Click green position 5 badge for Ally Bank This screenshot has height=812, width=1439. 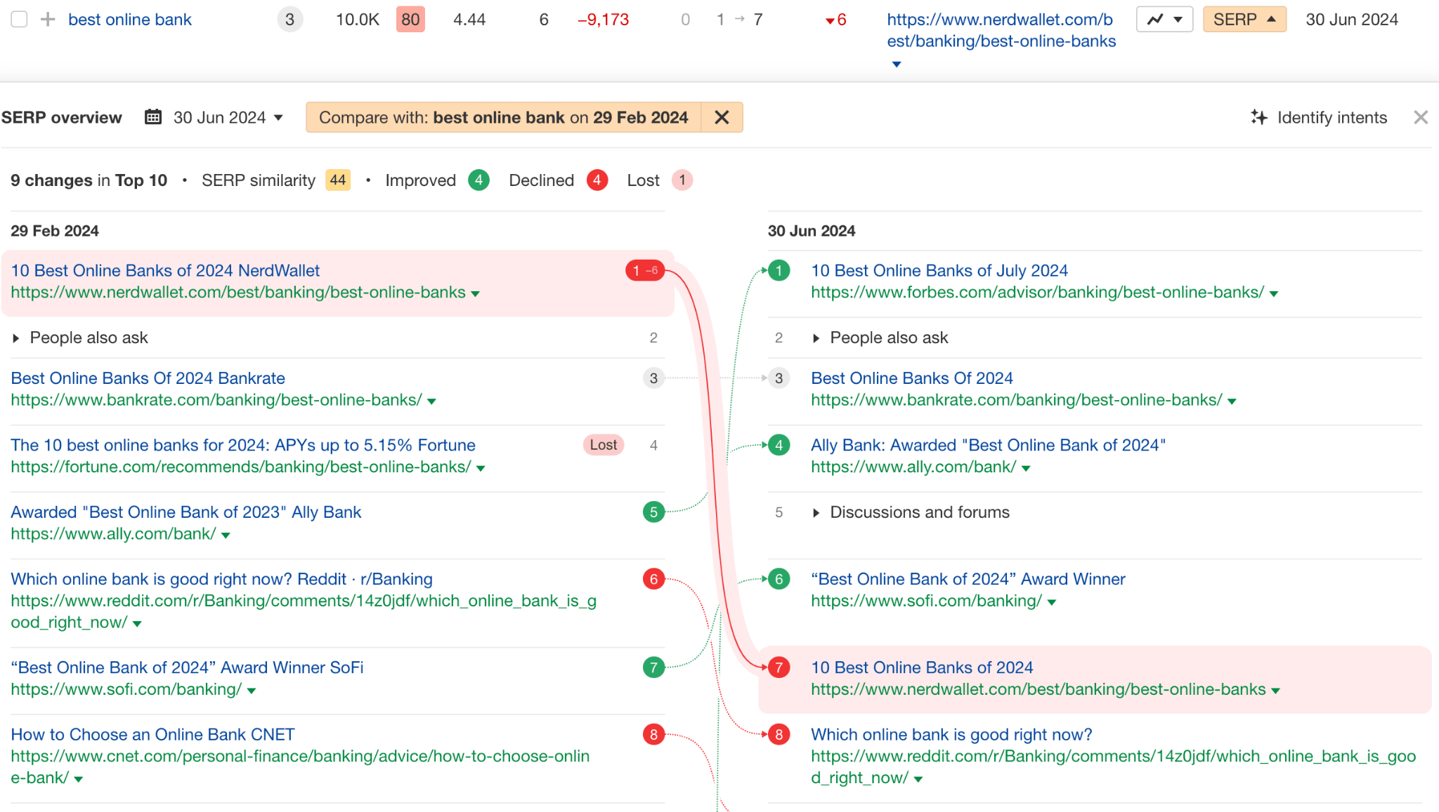coord(653,512)
